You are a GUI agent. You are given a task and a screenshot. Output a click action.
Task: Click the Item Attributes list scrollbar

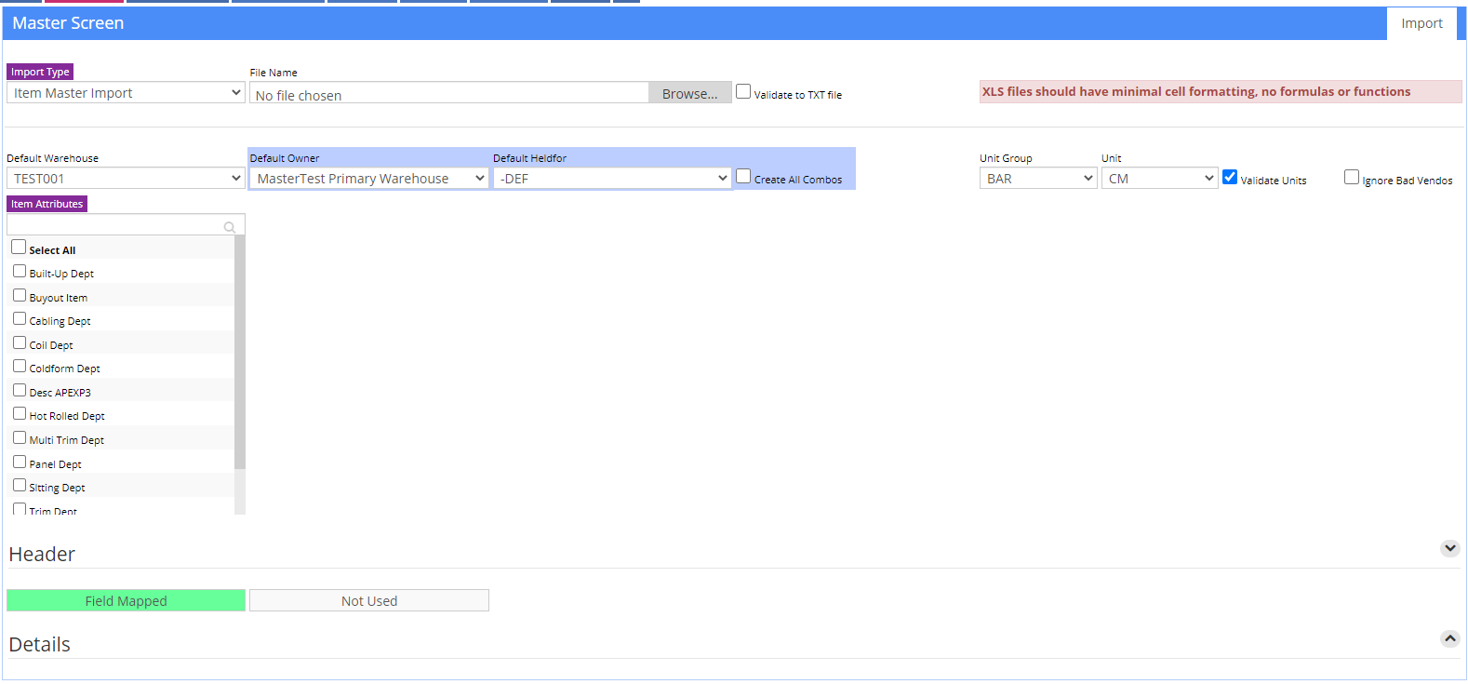point(240,352)
